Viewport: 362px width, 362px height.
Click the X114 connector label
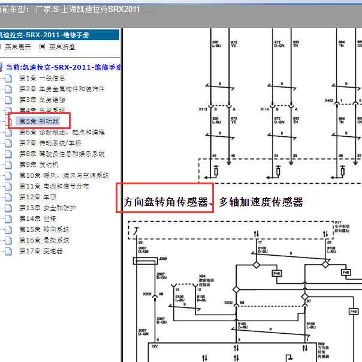(264, 109)
